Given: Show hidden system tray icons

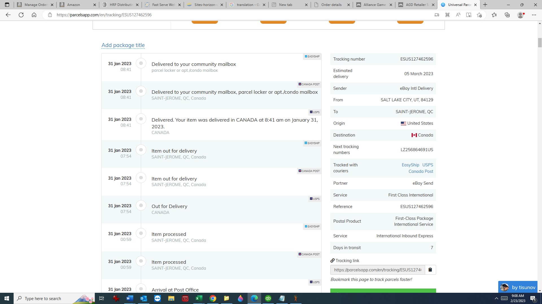Looking at the screenshot, I should 496,298.
